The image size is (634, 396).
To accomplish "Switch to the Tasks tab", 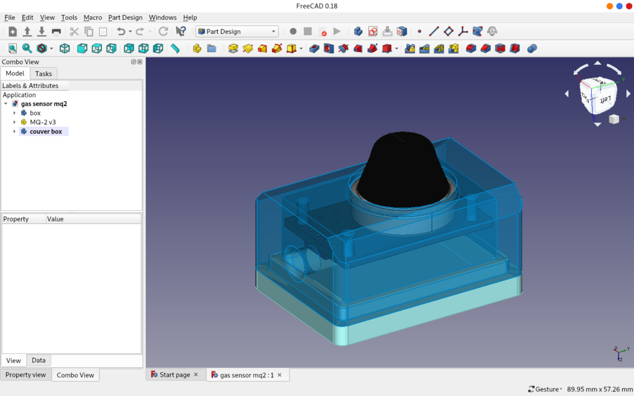I will point(43,74).
